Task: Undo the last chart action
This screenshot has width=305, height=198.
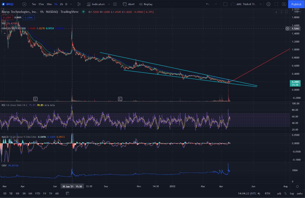Action: point(208,4)
